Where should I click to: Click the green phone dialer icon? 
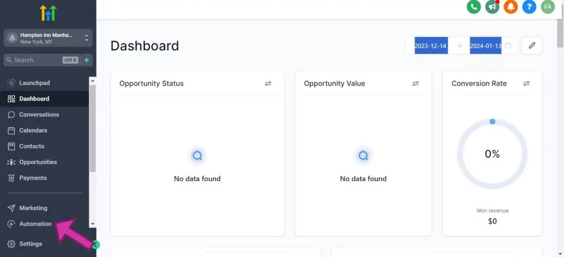pyautogui.click(x=474, y=7)
